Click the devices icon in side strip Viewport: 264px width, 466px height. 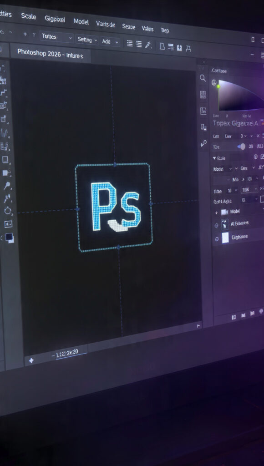pos(203,127)
